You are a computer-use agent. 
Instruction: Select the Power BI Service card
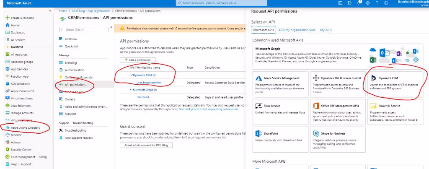[x=395, y=112]
